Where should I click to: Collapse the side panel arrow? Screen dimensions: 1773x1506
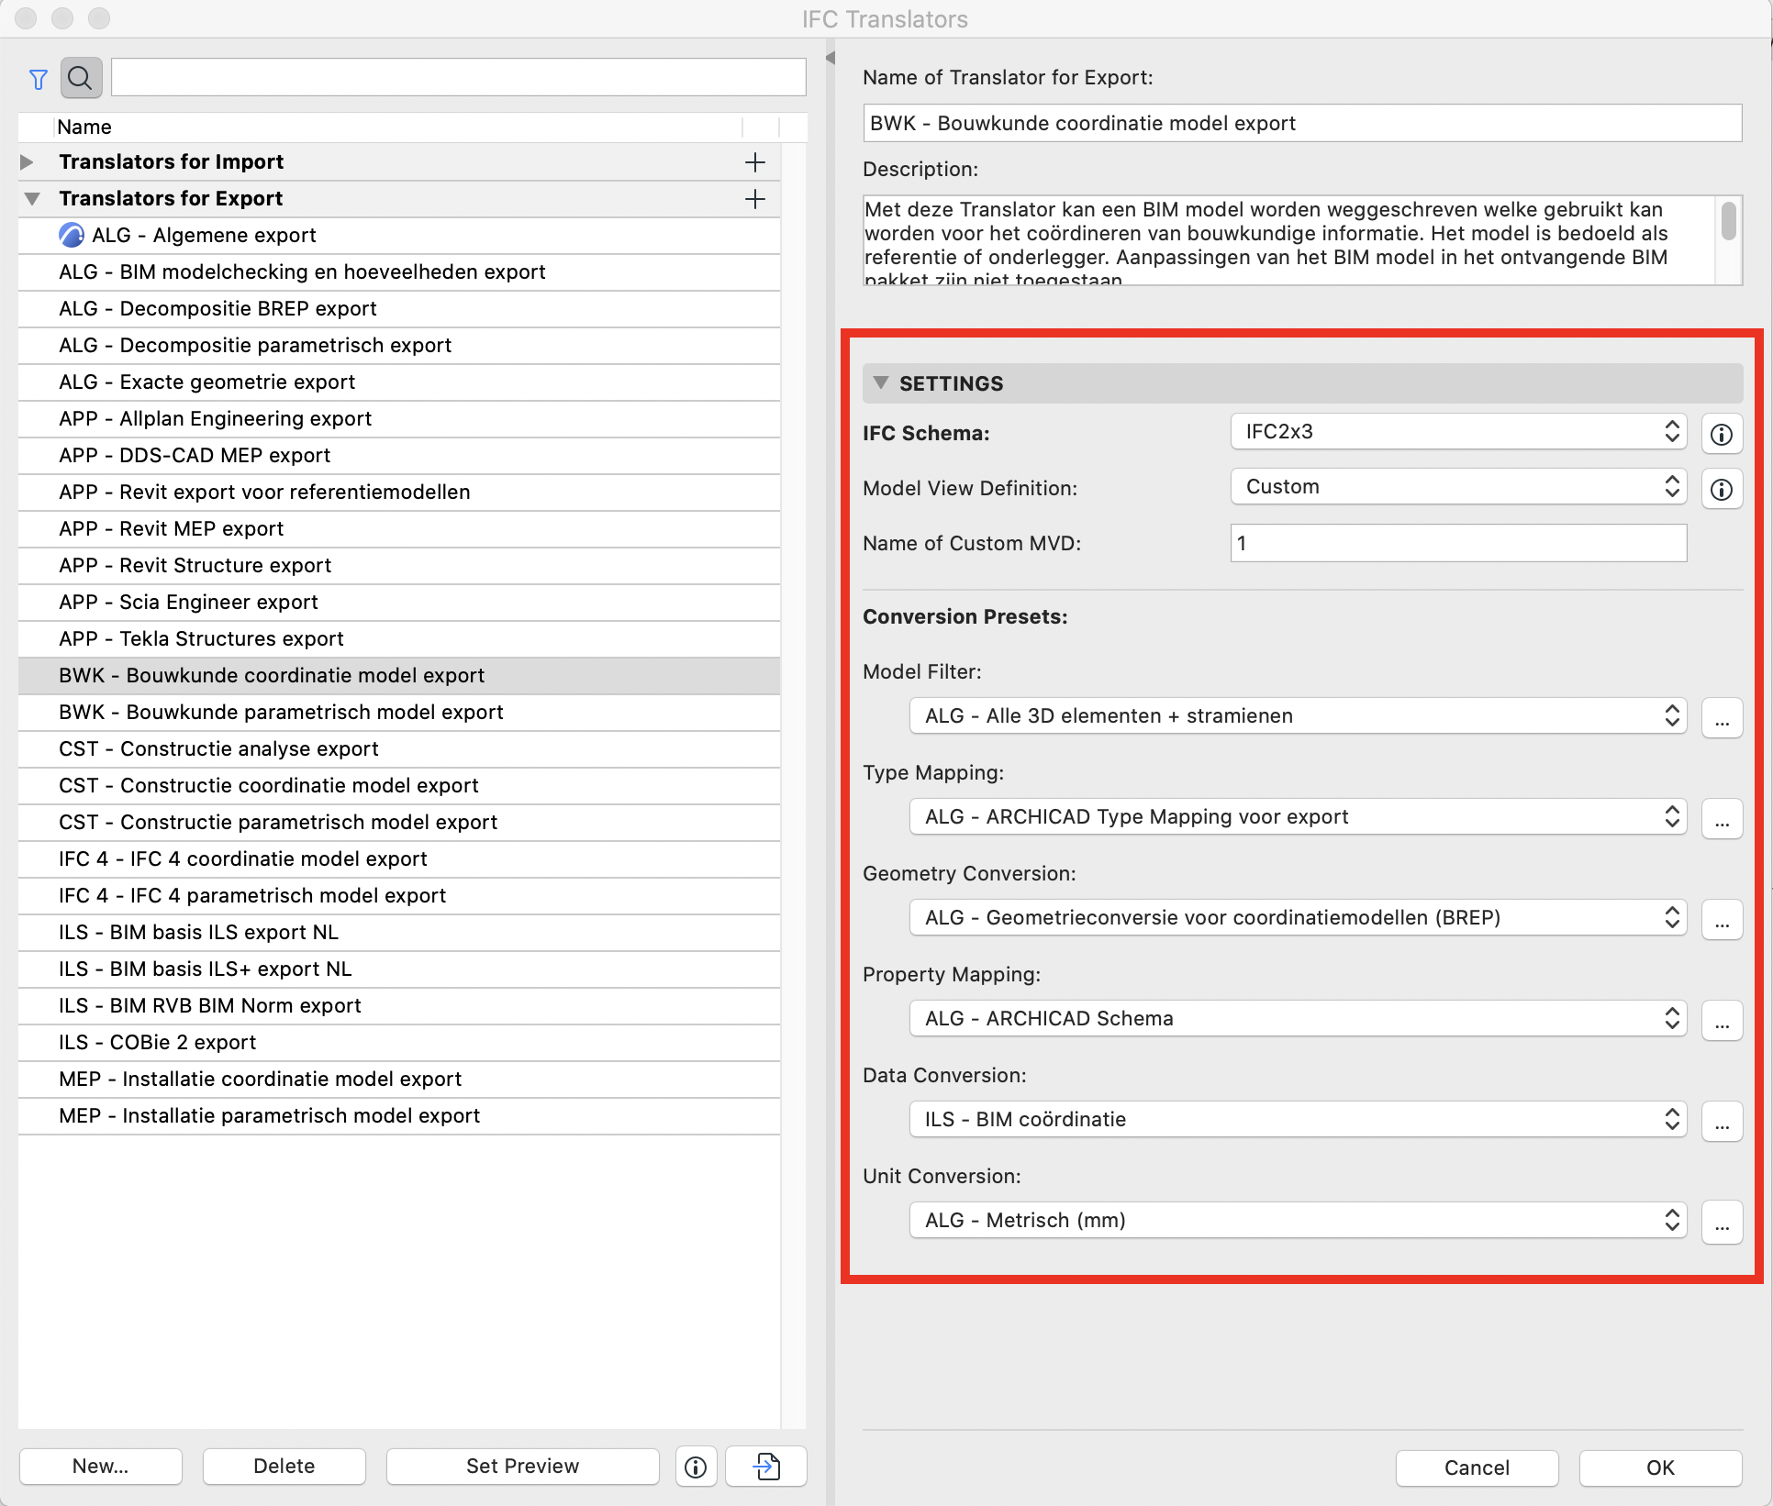(831, 58)
